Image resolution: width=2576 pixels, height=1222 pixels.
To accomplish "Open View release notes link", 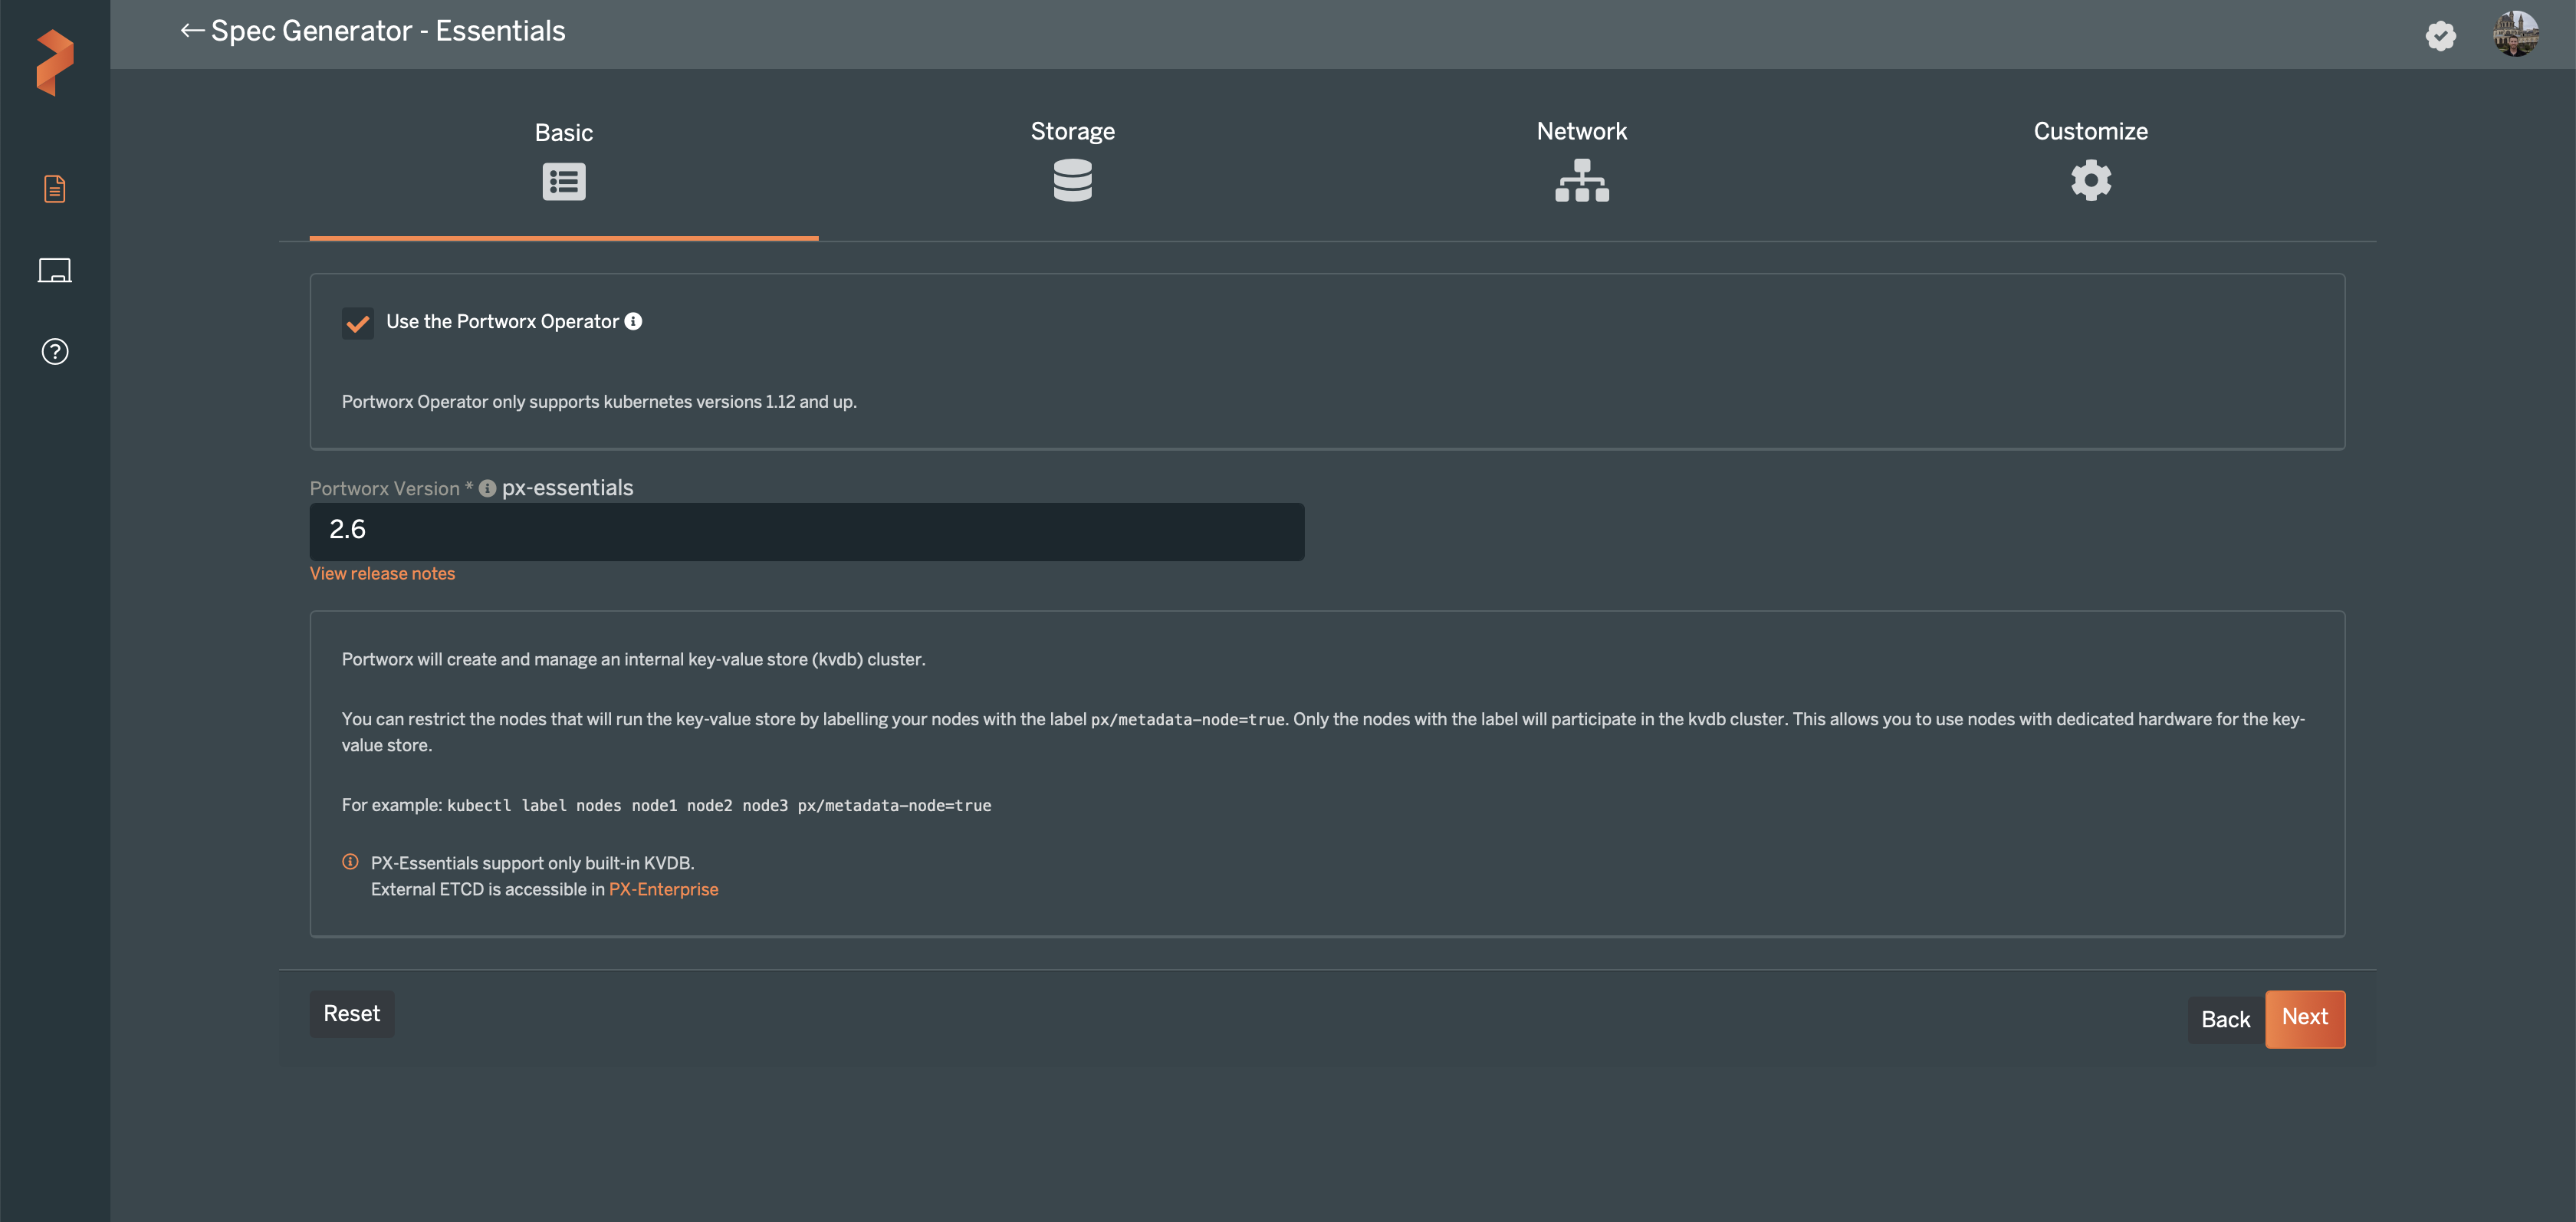I will (382, 574).
